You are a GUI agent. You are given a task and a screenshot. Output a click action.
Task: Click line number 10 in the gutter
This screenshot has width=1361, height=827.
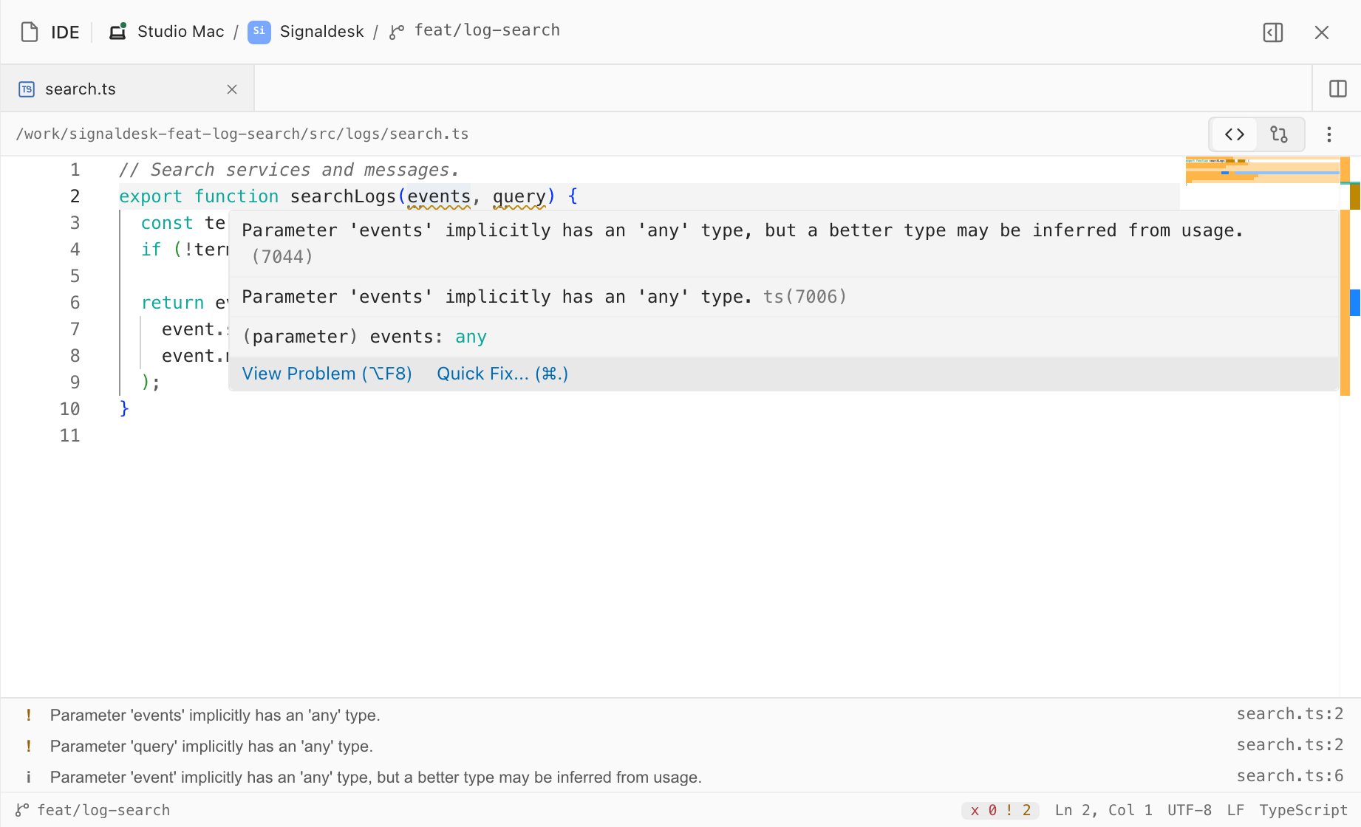point(69,409)
